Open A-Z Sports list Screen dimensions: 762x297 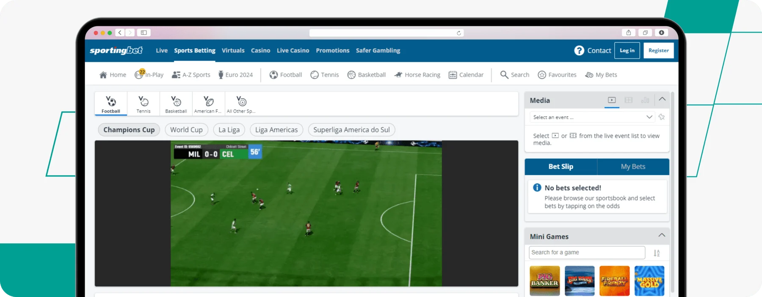point(191,75)
